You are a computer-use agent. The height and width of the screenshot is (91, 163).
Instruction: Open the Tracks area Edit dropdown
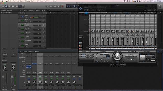[25, 10]
